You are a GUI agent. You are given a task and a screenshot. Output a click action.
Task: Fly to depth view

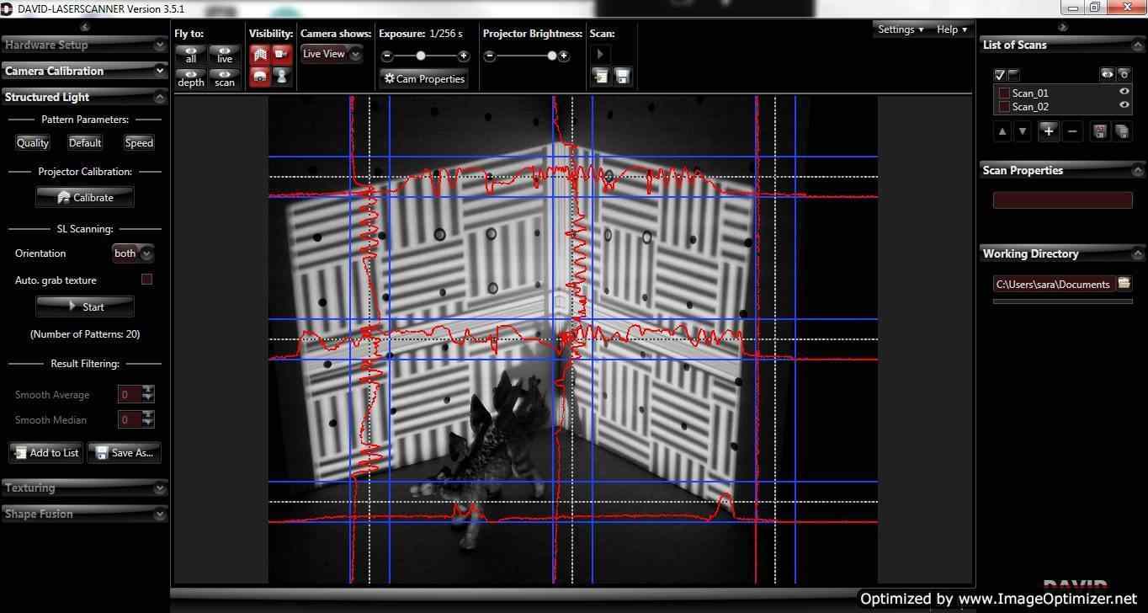coord(191,78)
